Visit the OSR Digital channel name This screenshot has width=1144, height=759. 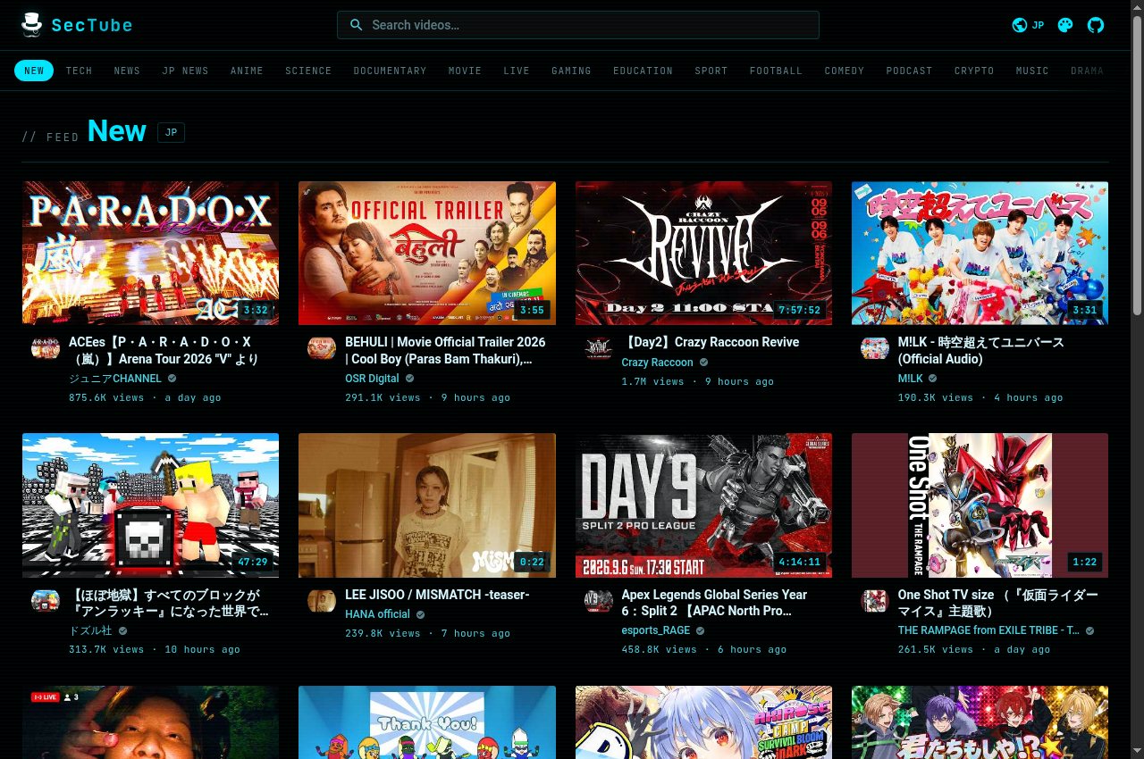point(372,379)
